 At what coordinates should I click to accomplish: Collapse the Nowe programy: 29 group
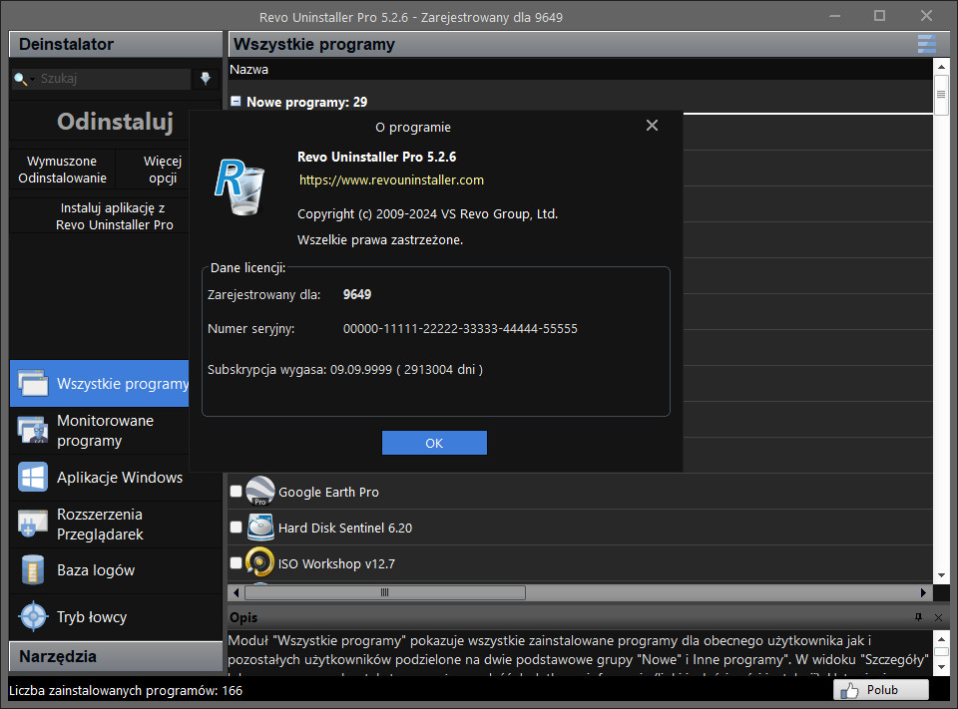[236, 102]
